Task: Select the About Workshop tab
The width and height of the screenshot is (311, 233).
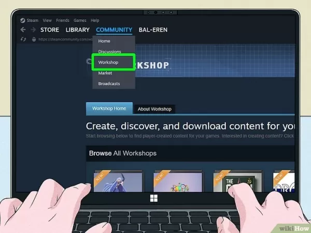Action: 154,109
